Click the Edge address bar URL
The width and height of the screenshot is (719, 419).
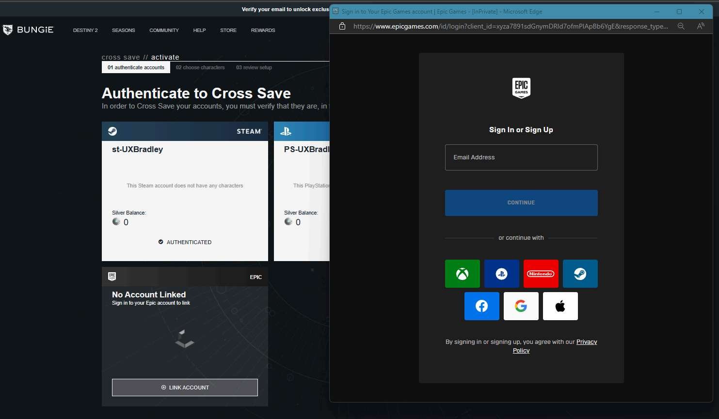pos(511,26)
